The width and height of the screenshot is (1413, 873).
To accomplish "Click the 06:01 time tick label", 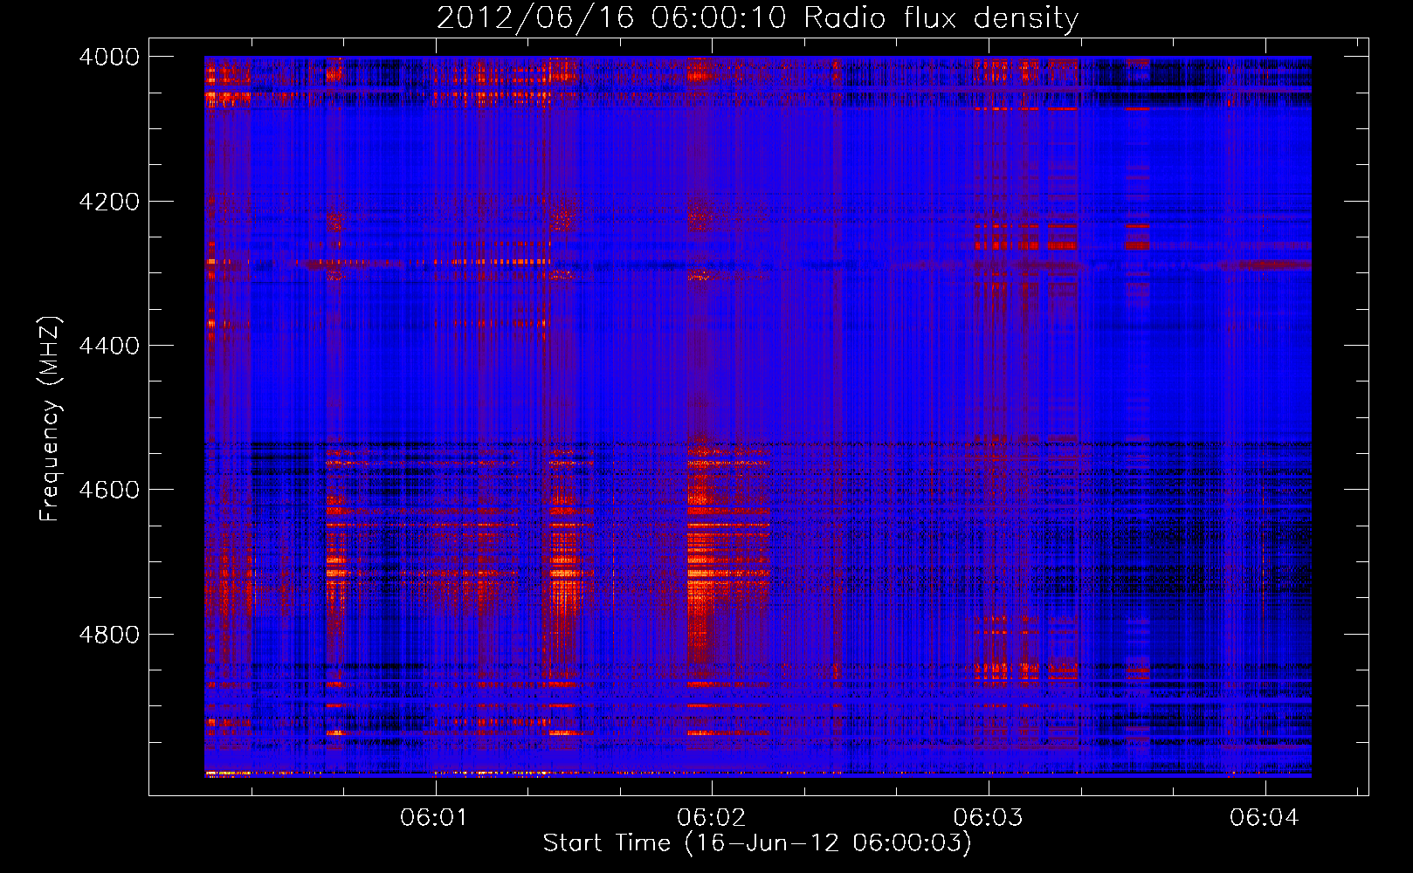I will coord(435,817).
